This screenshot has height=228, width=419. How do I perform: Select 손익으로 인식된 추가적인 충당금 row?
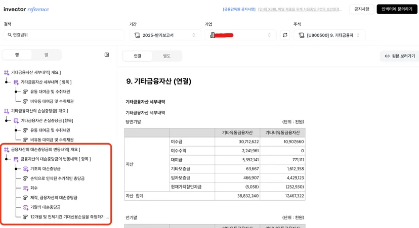point(58,178)
